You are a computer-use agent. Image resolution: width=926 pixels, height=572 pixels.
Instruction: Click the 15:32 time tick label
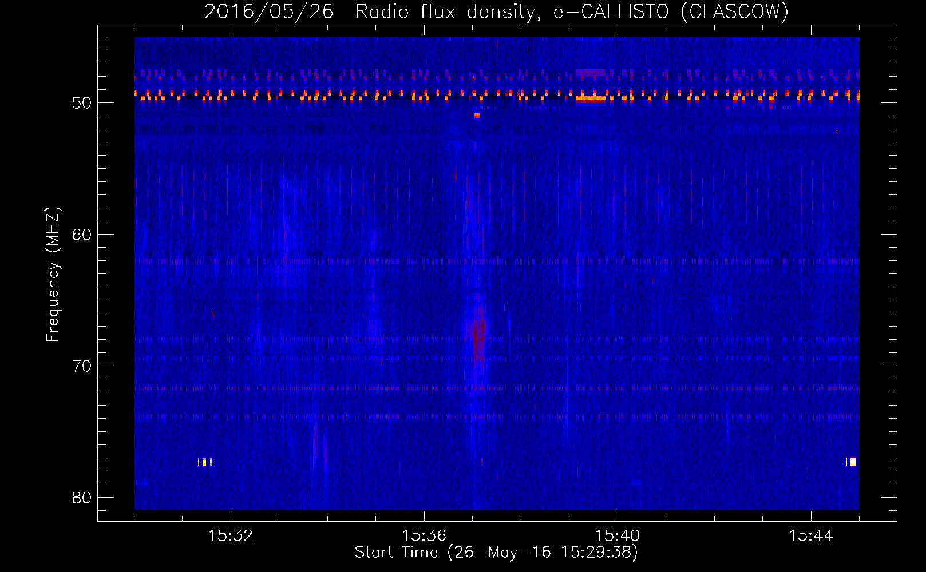pyautogui.click(x=231, y=536)
